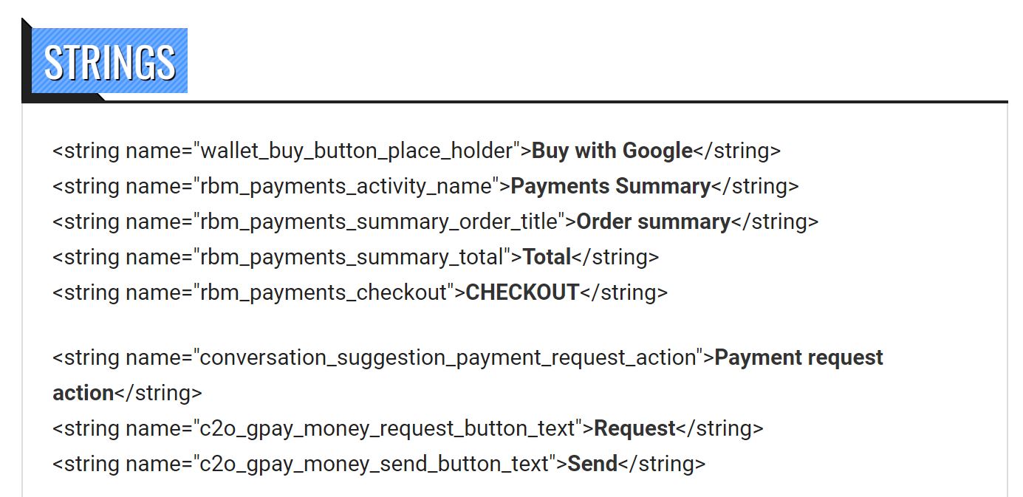Image resolution: width=1023 pixels, height=497 pixels.
Task: Click the conversation_suggestion_payment_request_action string name
Action: [448, 357]
